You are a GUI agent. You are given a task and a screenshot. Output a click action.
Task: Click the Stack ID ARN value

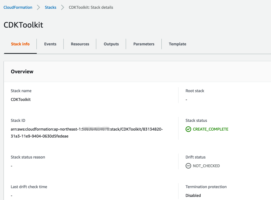(87, 133)
